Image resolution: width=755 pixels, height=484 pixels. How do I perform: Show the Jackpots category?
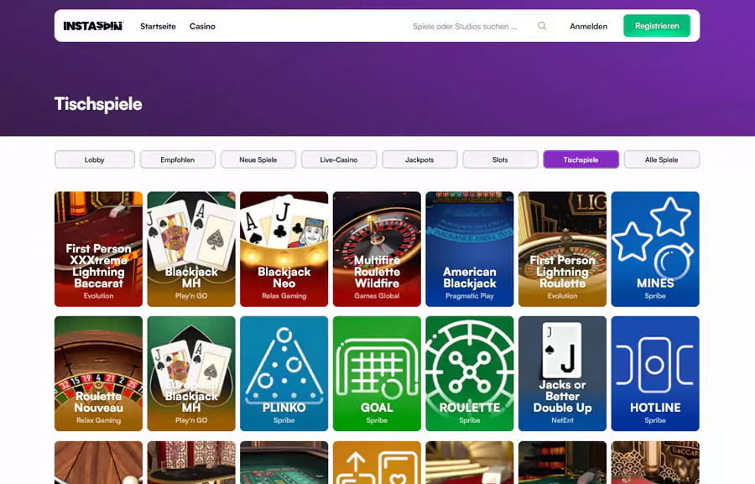(x=419, y=159)
